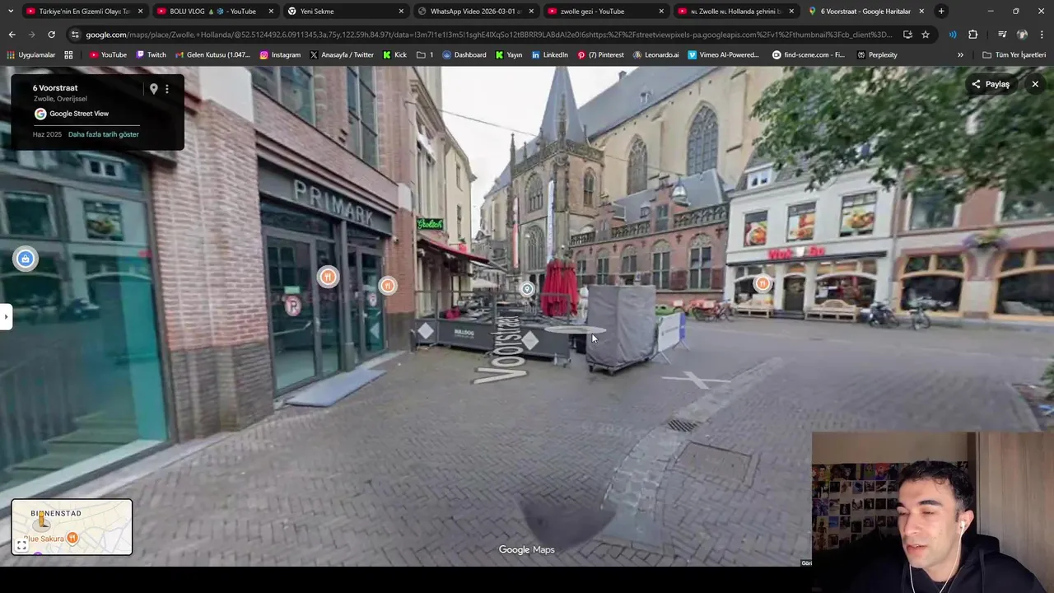Click the install/cast icon beside the bookmark star

907,35
